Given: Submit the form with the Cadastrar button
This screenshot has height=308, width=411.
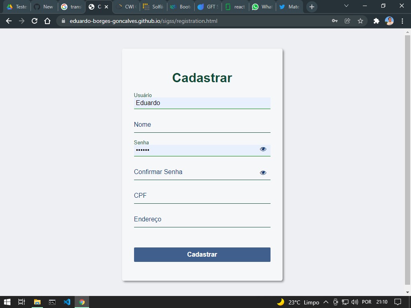Looking at the screenshot, I should click(x=202, y=254).
